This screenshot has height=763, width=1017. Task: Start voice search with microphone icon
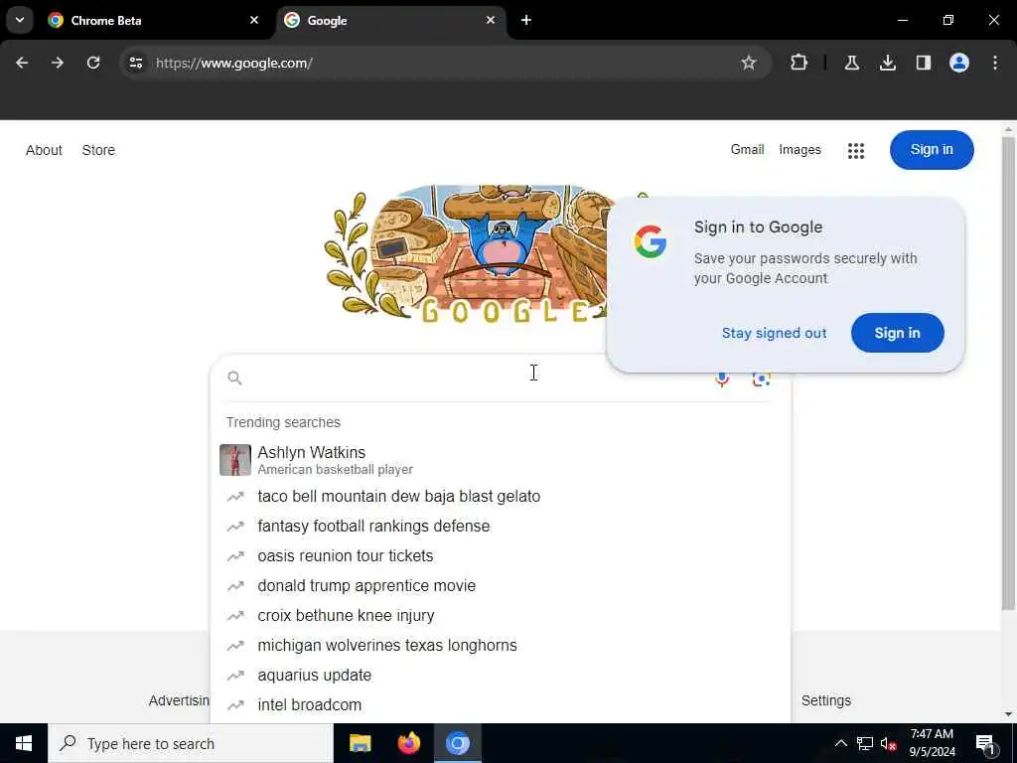coord(722,379)
